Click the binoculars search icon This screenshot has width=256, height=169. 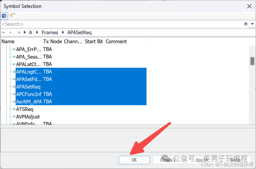[246, 24]
